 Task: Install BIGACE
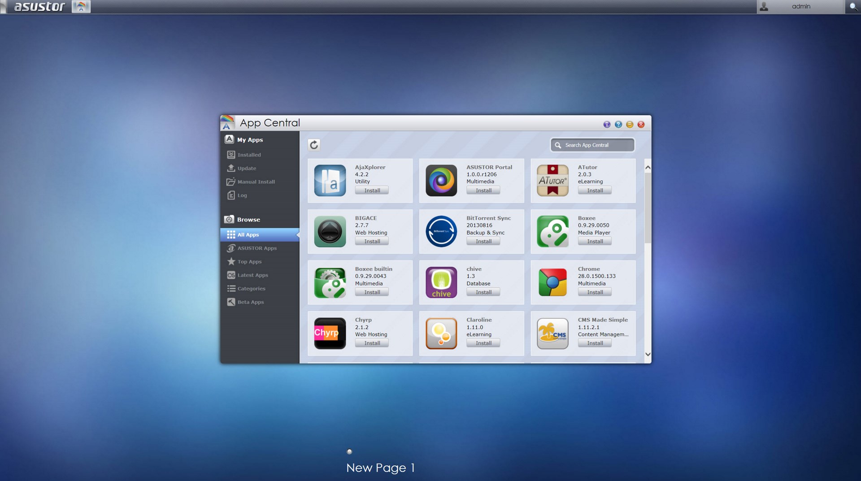click(372, 241)
